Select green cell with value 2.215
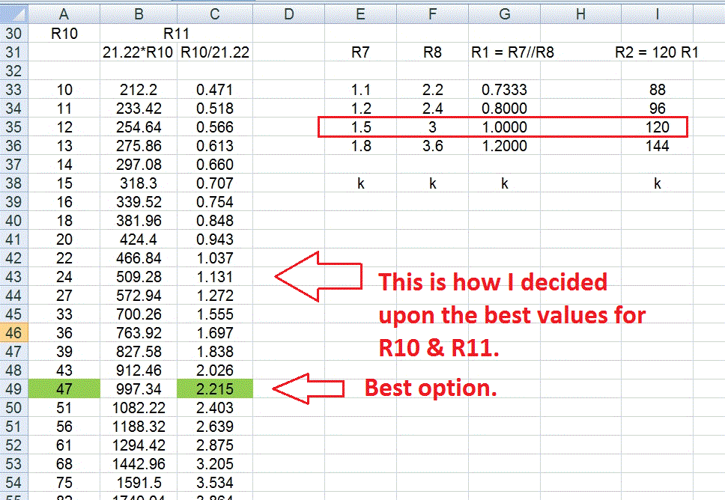The width and height of the screenshot is (725, 500). click(x=215, y=389)
